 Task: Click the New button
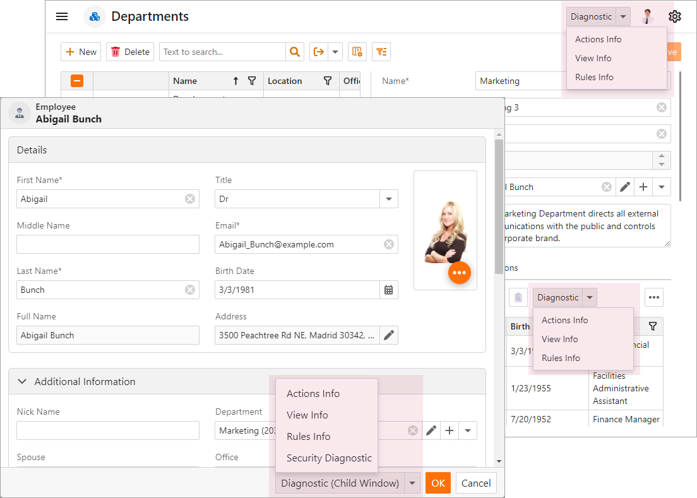[81, 52]
